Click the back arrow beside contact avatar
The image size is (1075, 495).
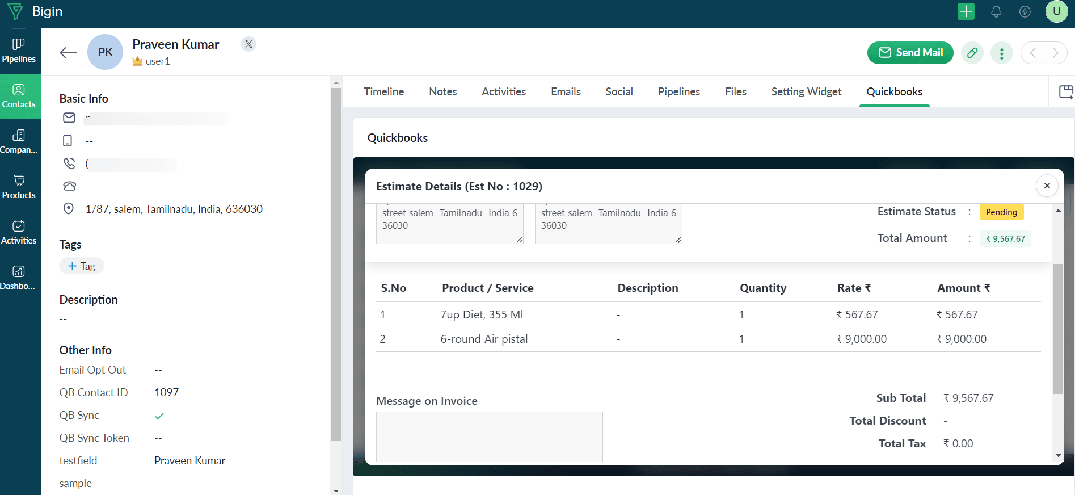pyautogui.click(x=68, y=53)
